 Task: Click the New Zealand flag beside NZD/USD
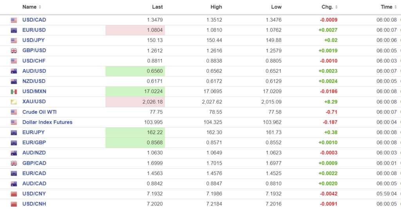14,81
